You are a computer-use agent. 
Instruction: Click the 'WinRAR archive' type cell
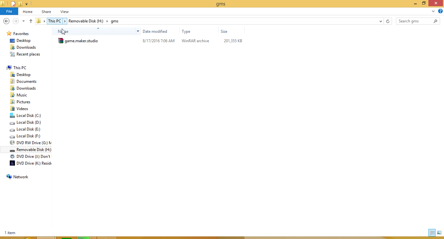pos(195,41)
